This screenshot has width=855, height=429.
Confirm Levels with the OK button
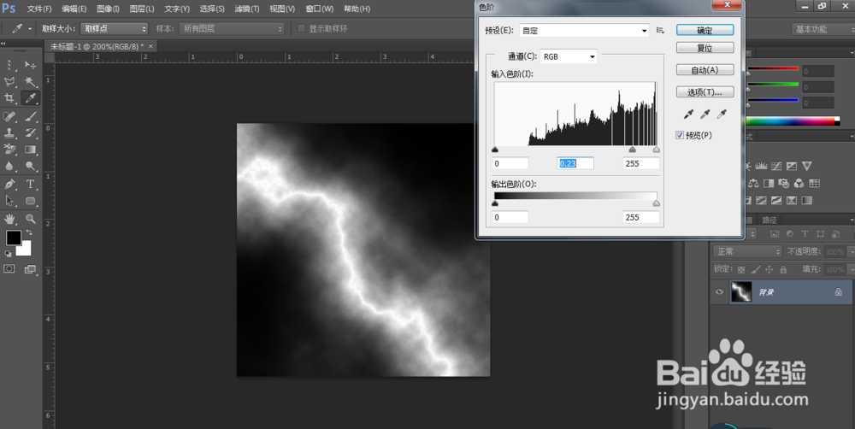705,31
